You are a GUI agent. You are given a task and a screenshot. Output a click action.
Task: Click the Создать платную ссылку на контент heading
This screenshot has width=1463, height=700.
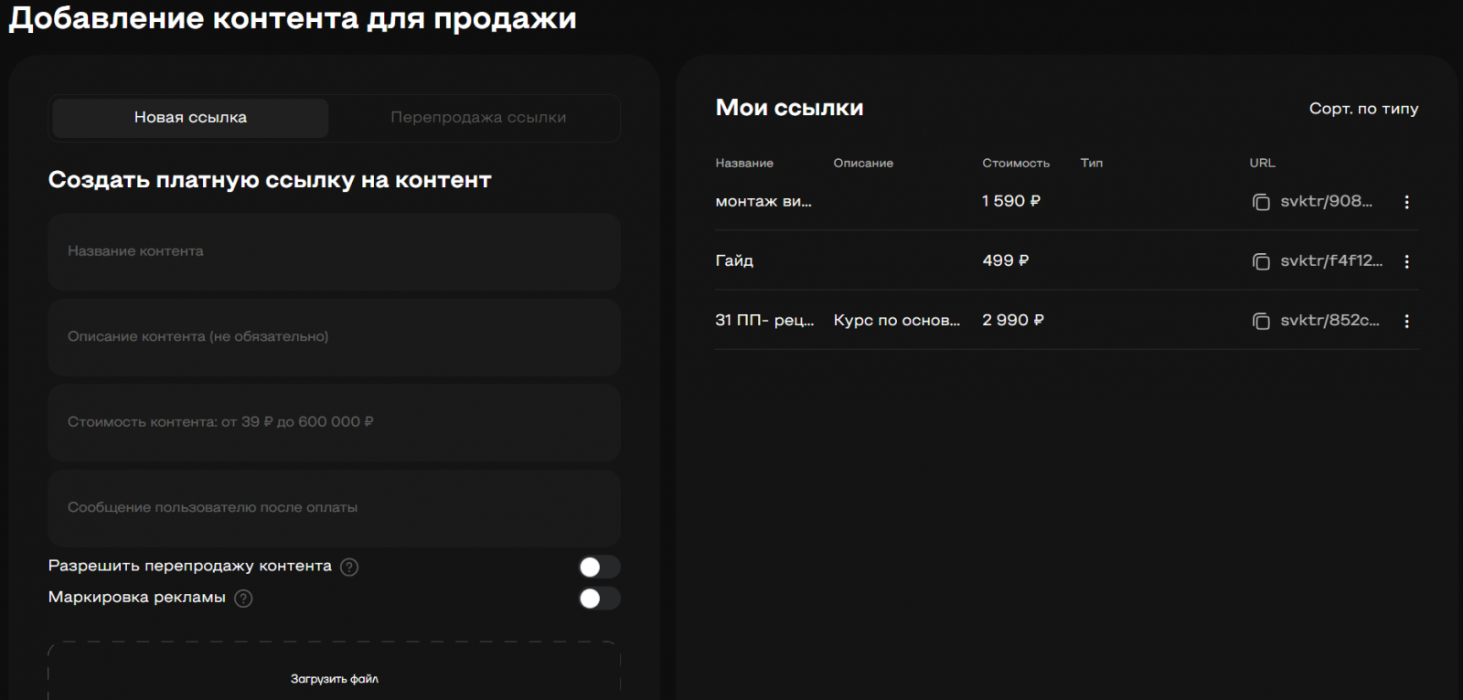(x=270, y=180)
